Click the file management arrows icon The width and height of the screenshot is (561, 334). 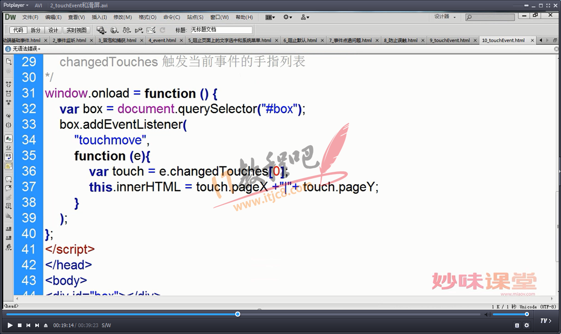click(126, 30)
